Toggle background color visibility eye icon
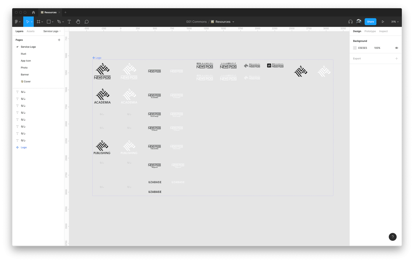 pos(396,48)
